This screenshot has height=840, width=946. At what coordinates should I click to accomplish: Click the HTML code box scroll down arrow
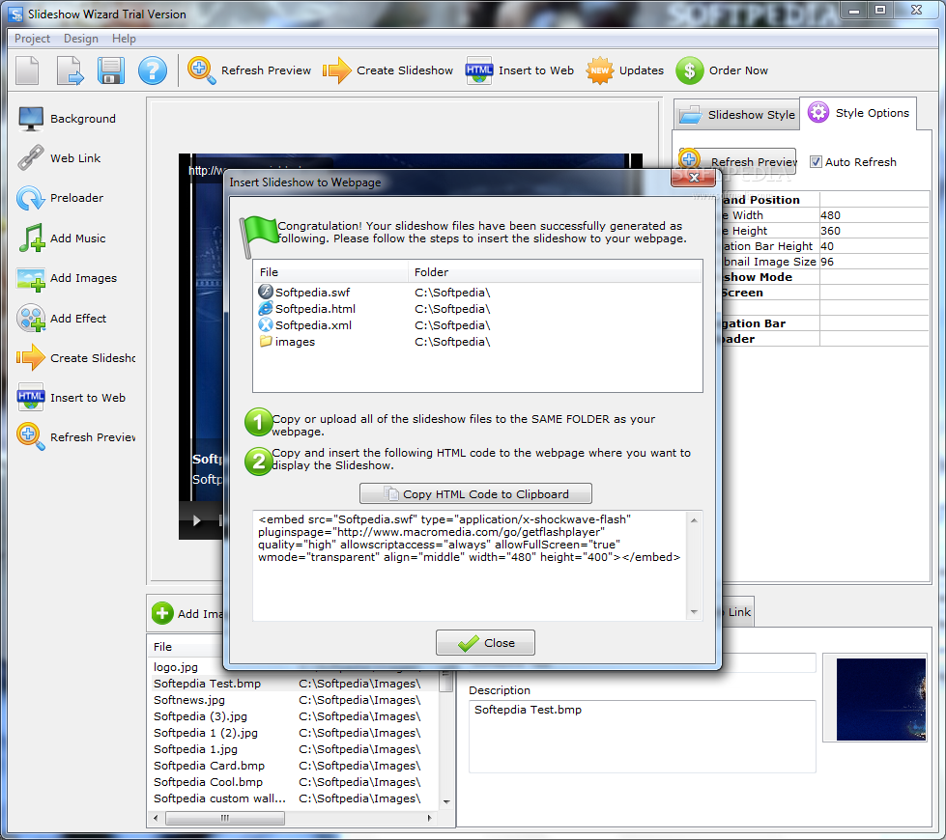coord(694,611)
